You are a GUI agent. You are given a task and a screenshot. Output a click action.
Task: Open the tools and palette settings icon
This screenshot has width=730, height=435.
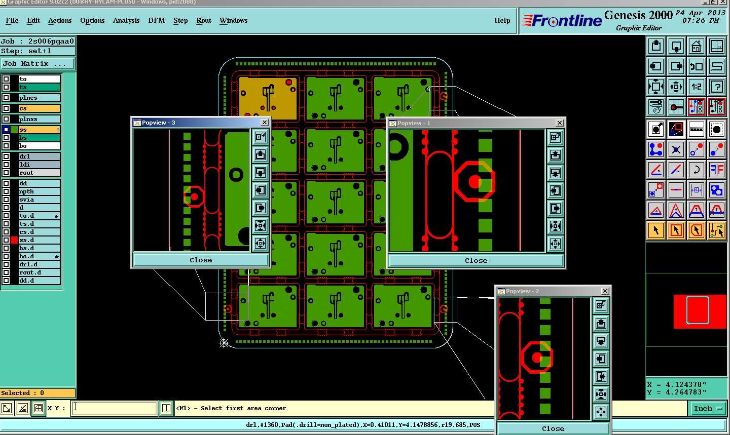point(656,107)
